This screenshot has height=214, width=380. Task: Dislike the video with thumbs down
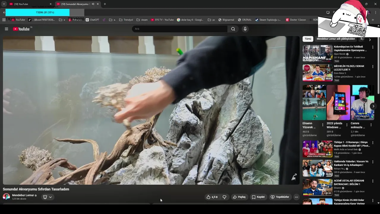[224, 197]
